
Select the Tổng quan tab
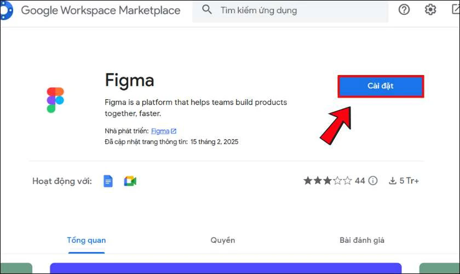click(87, 240)
